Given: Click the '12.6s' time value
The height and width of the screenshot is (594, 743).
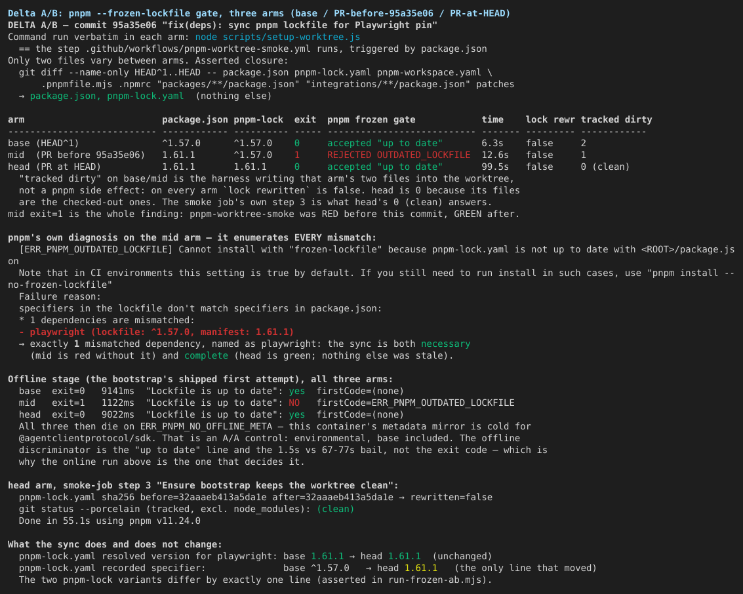Looking at the screenshot, I should (x=495, y=155).
